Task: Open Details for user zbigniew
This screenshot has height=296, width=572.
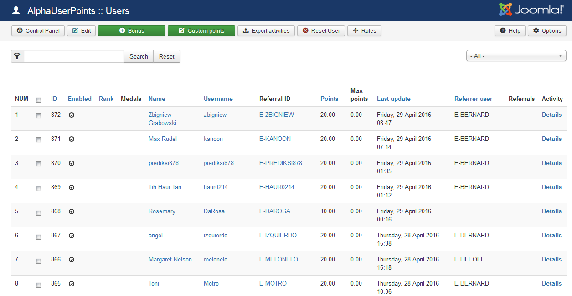Action: click(551, 115)
